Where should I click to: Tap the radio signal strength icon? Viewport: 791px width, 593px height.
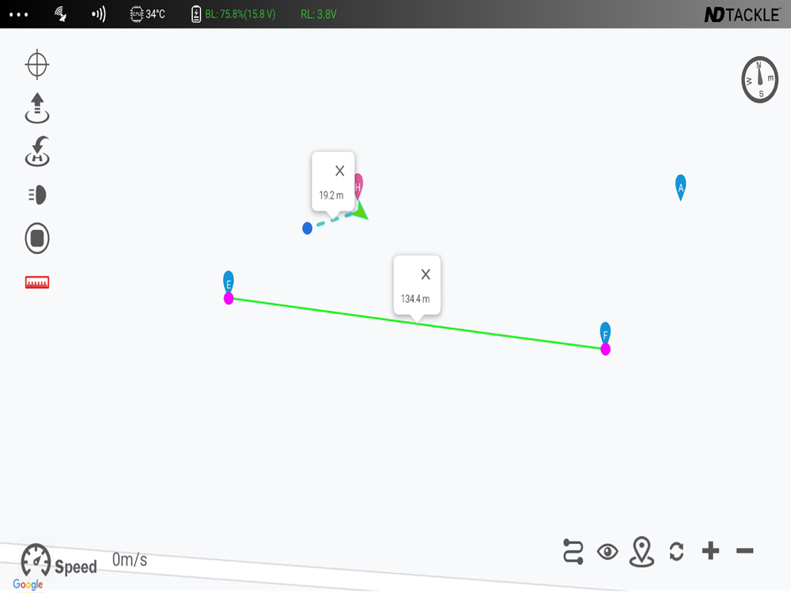(x=98, y=14)
